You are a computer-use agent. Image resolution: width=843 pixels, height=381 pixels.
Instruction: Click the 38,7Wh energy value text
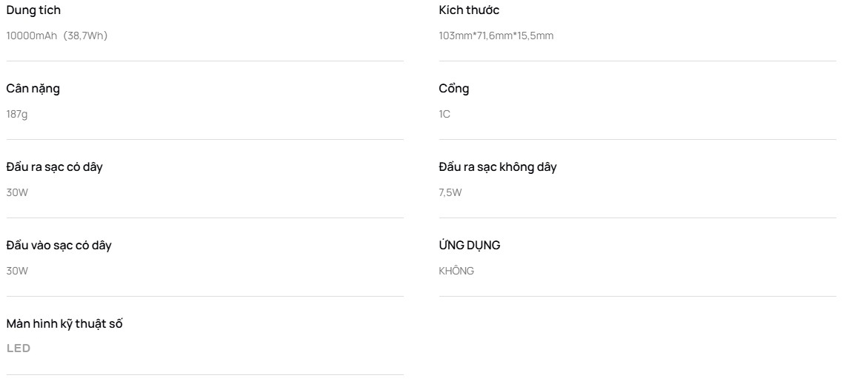click(x=87, y=36)
